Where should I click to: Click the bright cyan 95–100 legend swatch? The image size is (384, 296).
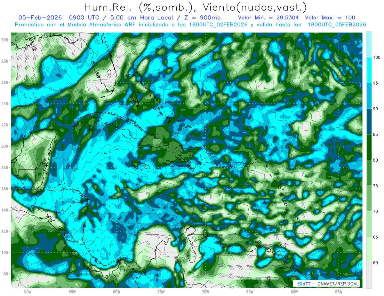tap(369, 70)
